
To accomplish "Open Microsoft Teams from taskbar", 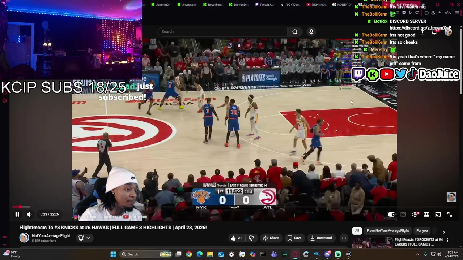I will [x=274, y=254].
